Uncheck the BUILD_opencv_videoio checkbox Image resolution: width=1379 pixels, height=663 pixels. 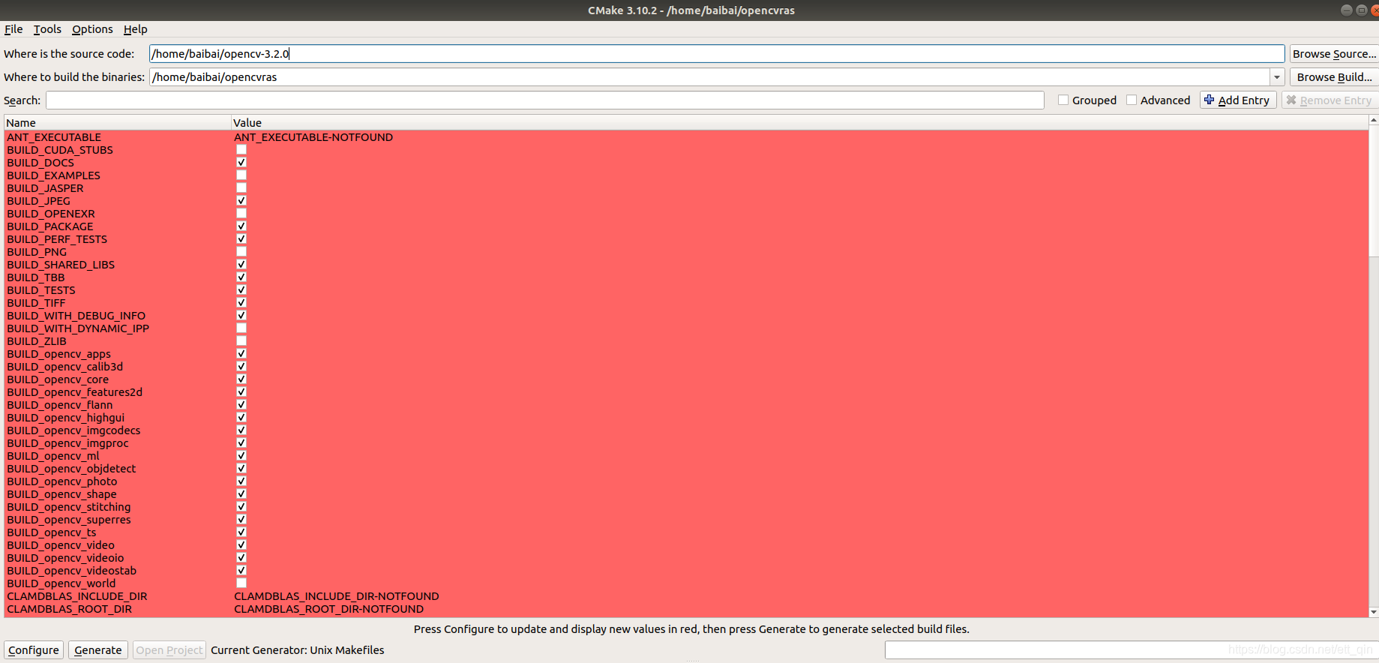coord(241,557)
